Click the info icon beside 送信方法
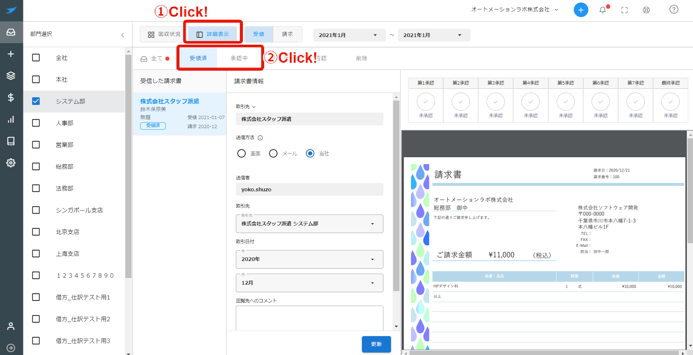 click(x=260, y=138)
